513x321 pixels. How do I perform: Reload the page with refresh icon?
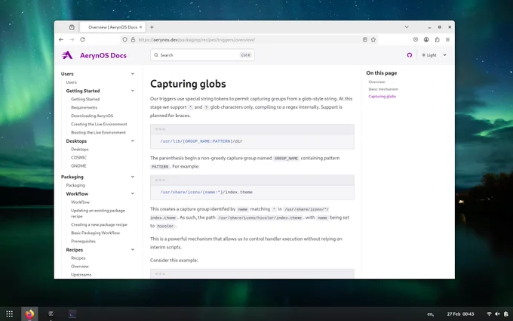tap(82, 39)
